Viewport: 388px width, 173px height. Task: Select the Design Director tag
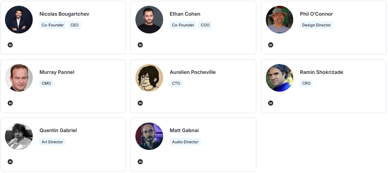tap(316, 25)
